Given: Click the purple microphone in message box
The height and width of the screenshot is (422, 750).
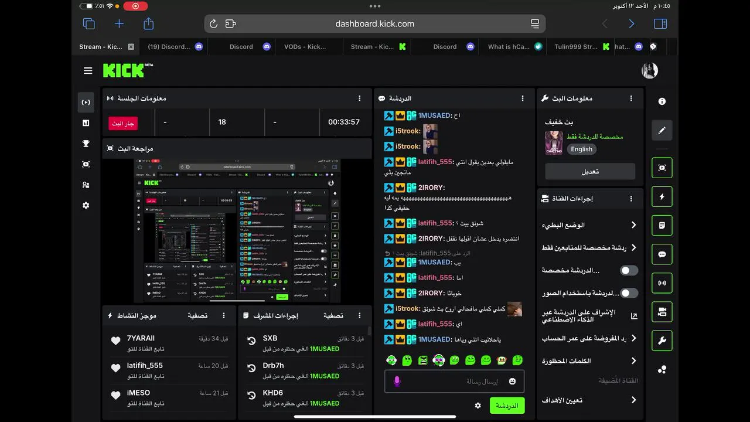Looking at the screenshot, I should coord(397,382).
